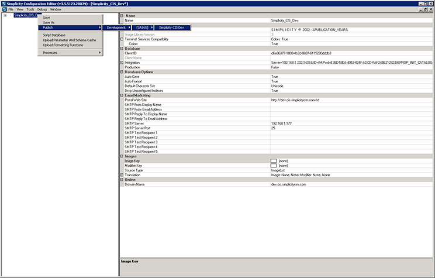Select Development submenu item

tap(118, 28)
